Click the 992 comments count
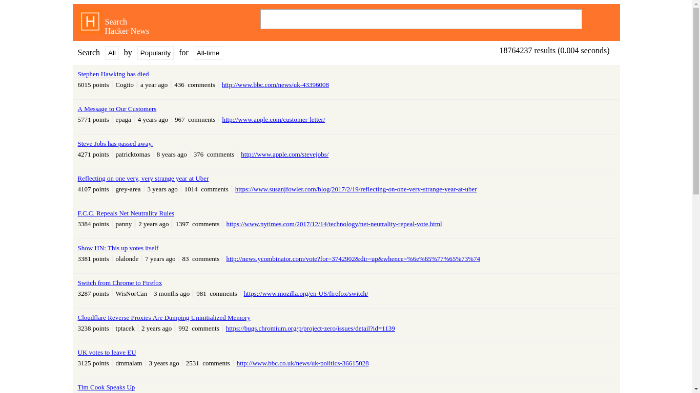The height and width of the screenshot is (393, 700). pyautogui.click(x=199, y=329)
